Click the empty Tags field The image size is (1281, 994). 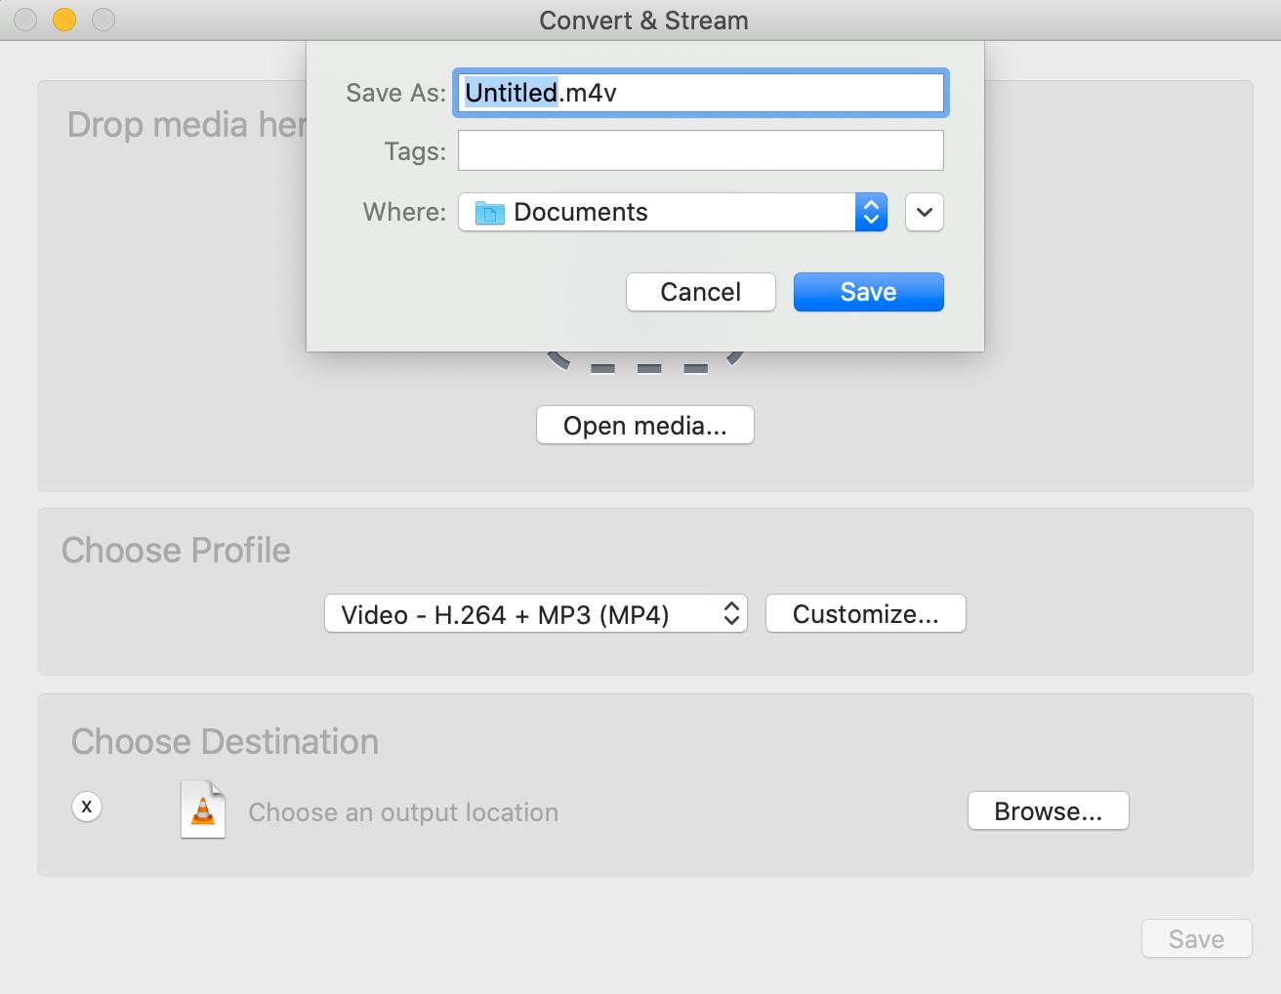(x=700, y=150)
